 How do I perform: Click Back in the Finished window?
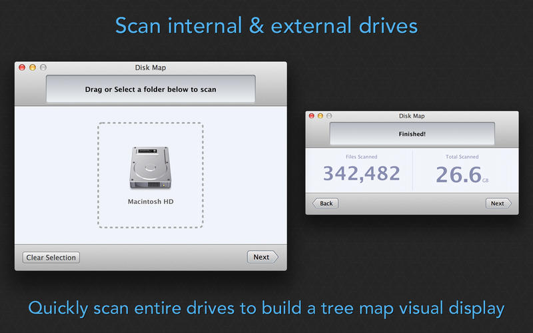click(x=325, y=203)
